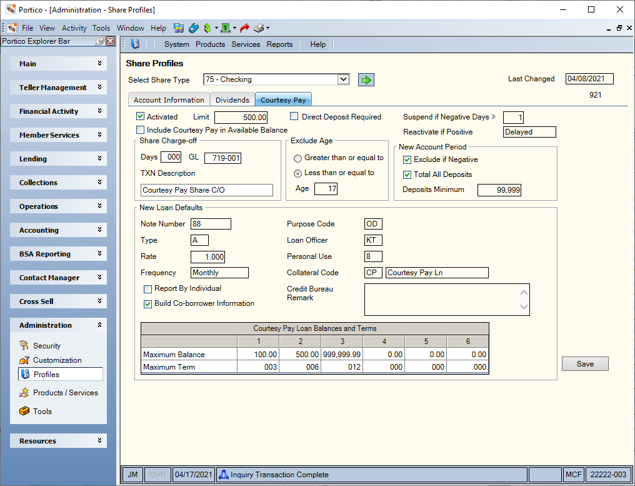Click the Profiles binder icon in sidebar
Viewport: 635px width, 486px height.
pyautogui.click(x=25, y=374)
